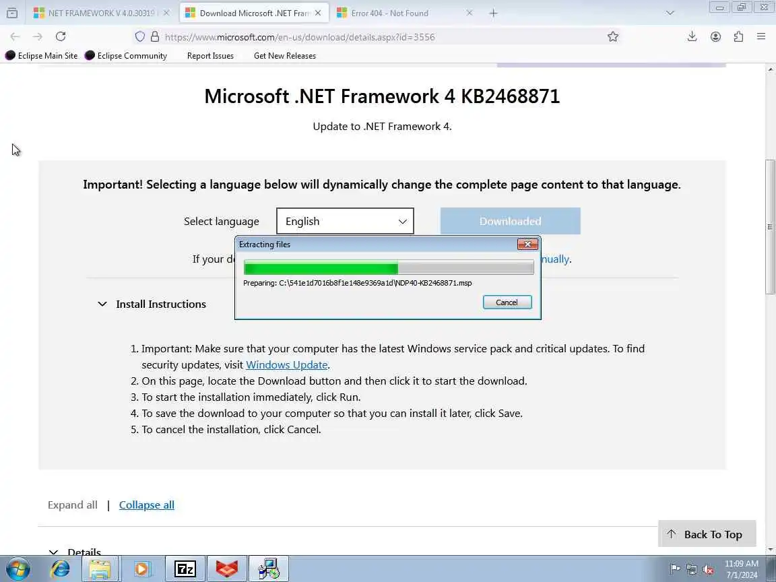Open a new browser tab
Screen dimensions: 776x582
pyautogui.click(x=493, y=13)
